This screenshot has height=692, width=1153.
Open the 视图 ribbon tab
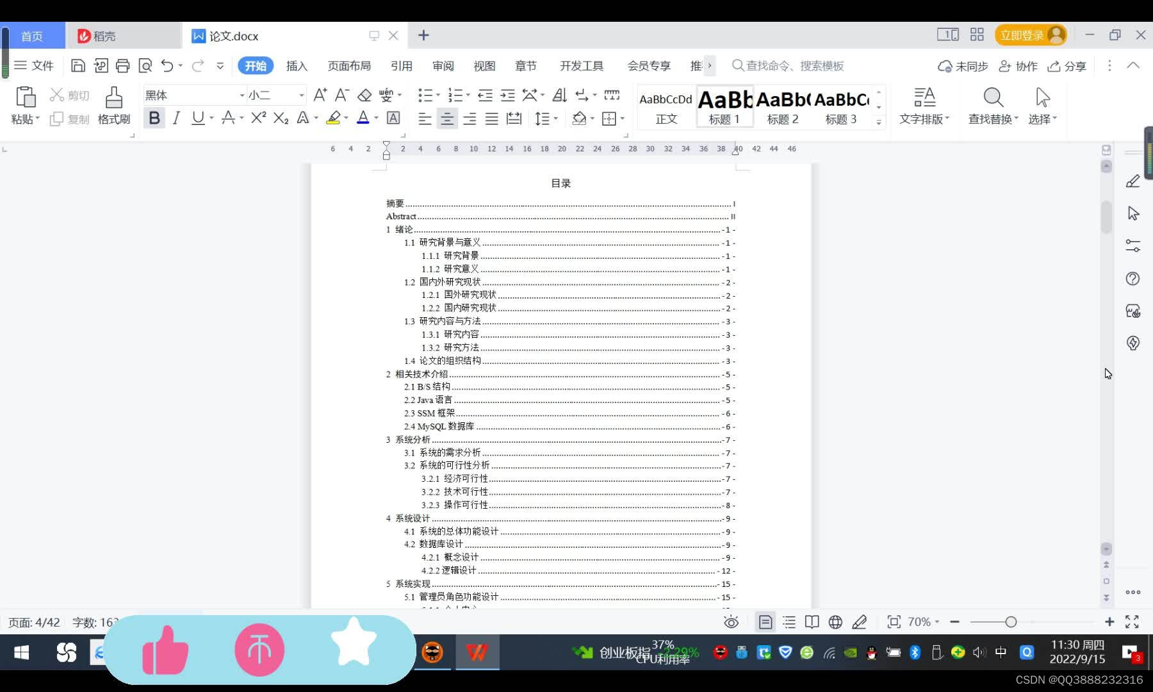click(x=484, y=65)
